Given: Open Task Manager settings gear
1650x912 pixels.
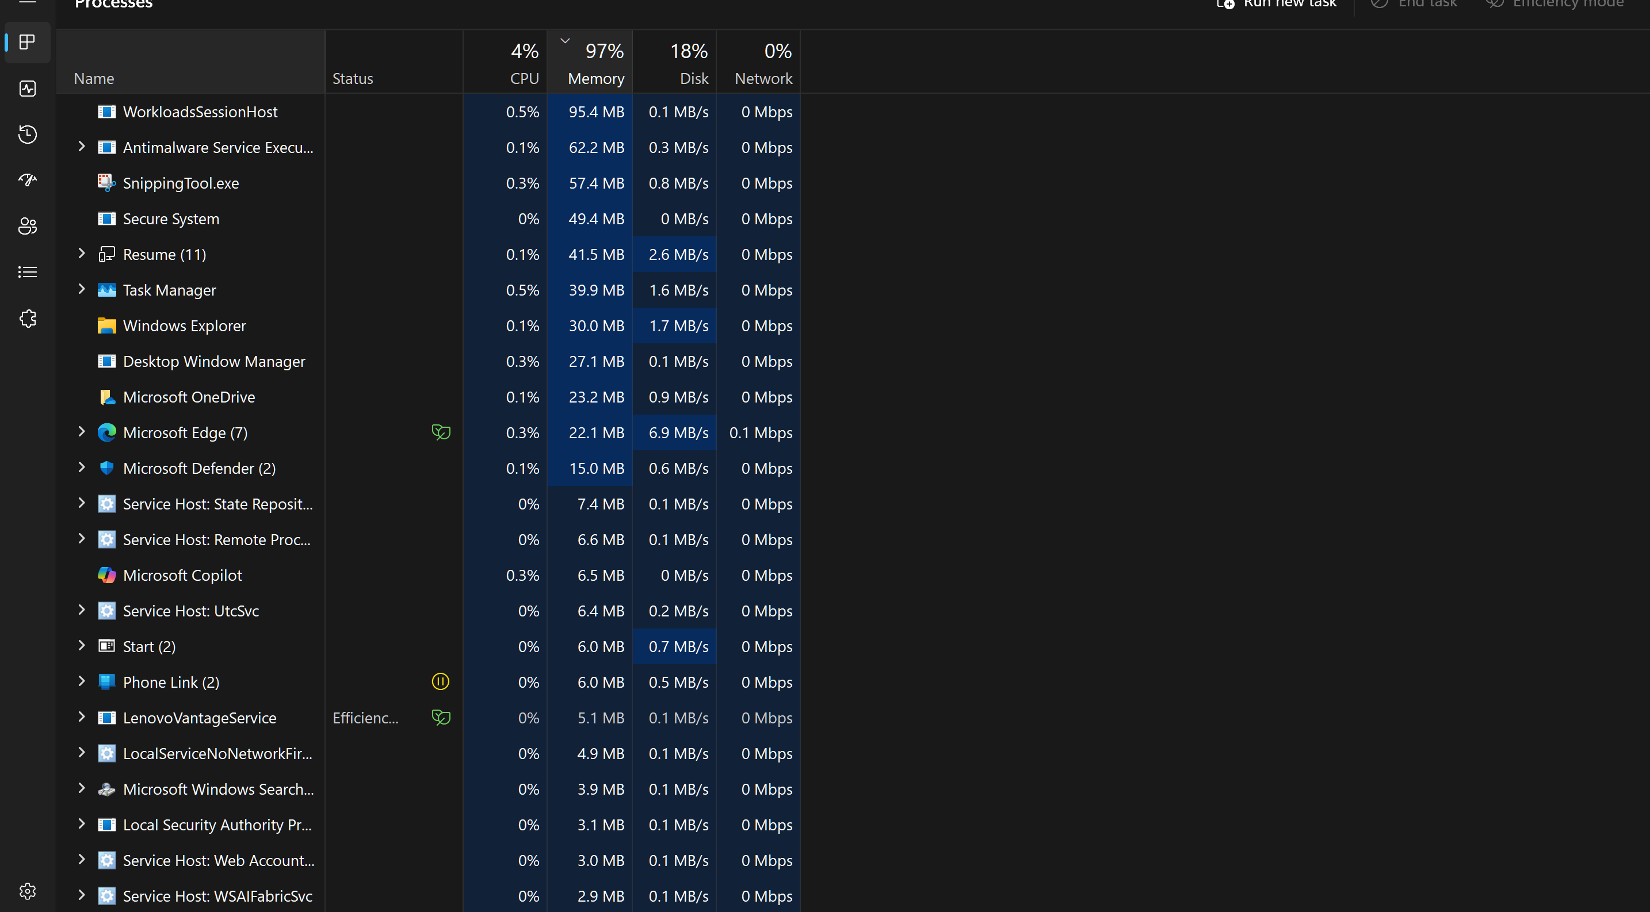Looking at the screenshot, I should point(28,891).
